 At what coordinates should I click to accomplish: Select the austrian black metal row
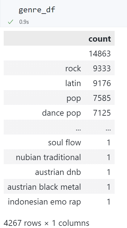(x=59, y=187)
